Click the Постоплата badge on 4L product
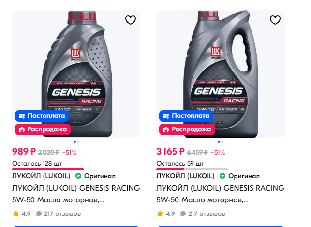Image resolution: width=311 pixels, height=227 pixels. tap(185, 116)
